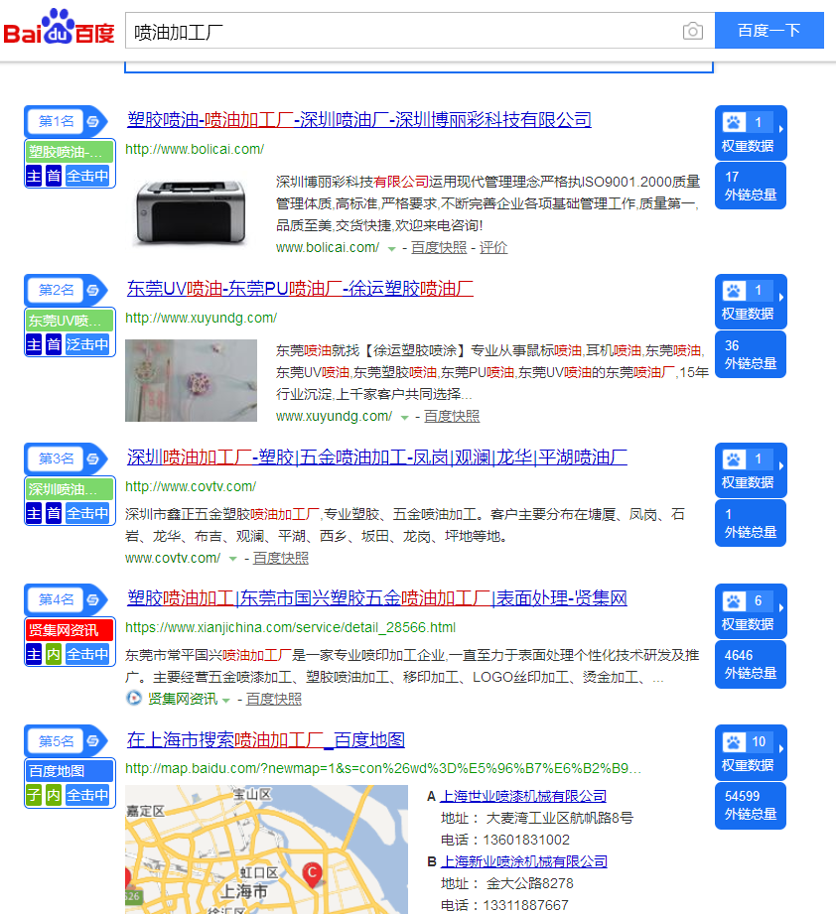
Task: Select red map marker C on the map
Action: [x=313, y=875]
